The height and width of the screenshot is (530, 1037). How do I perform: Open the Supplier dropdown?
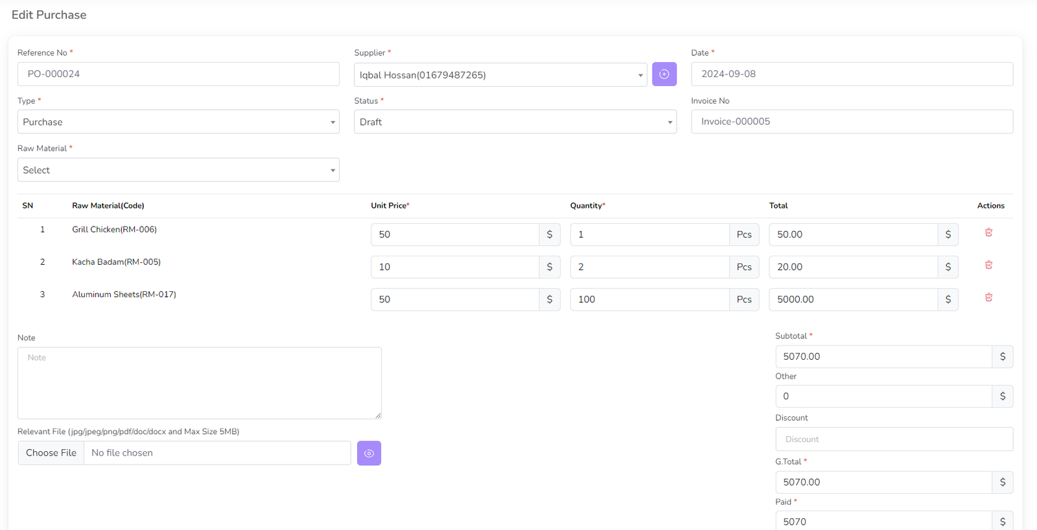click(x=500, y=75)
